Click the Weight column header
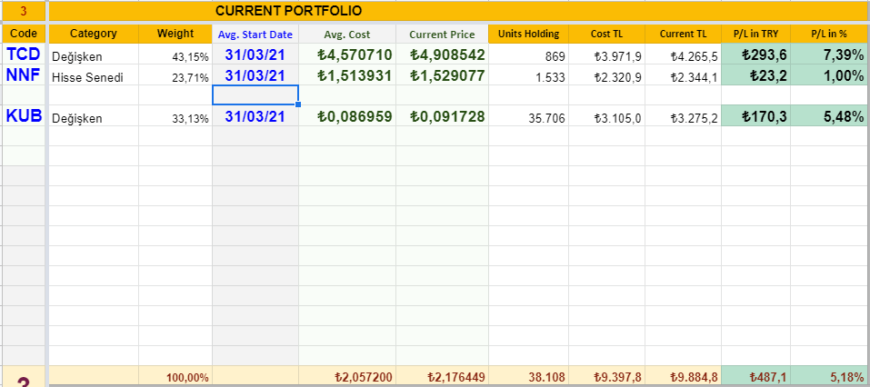Screen dimensions: 870x387 [175, 34]
